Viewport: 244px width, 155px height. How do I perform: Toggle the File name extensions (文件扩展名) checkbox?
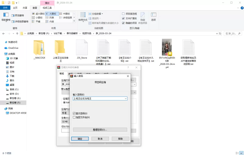(123, 18)
